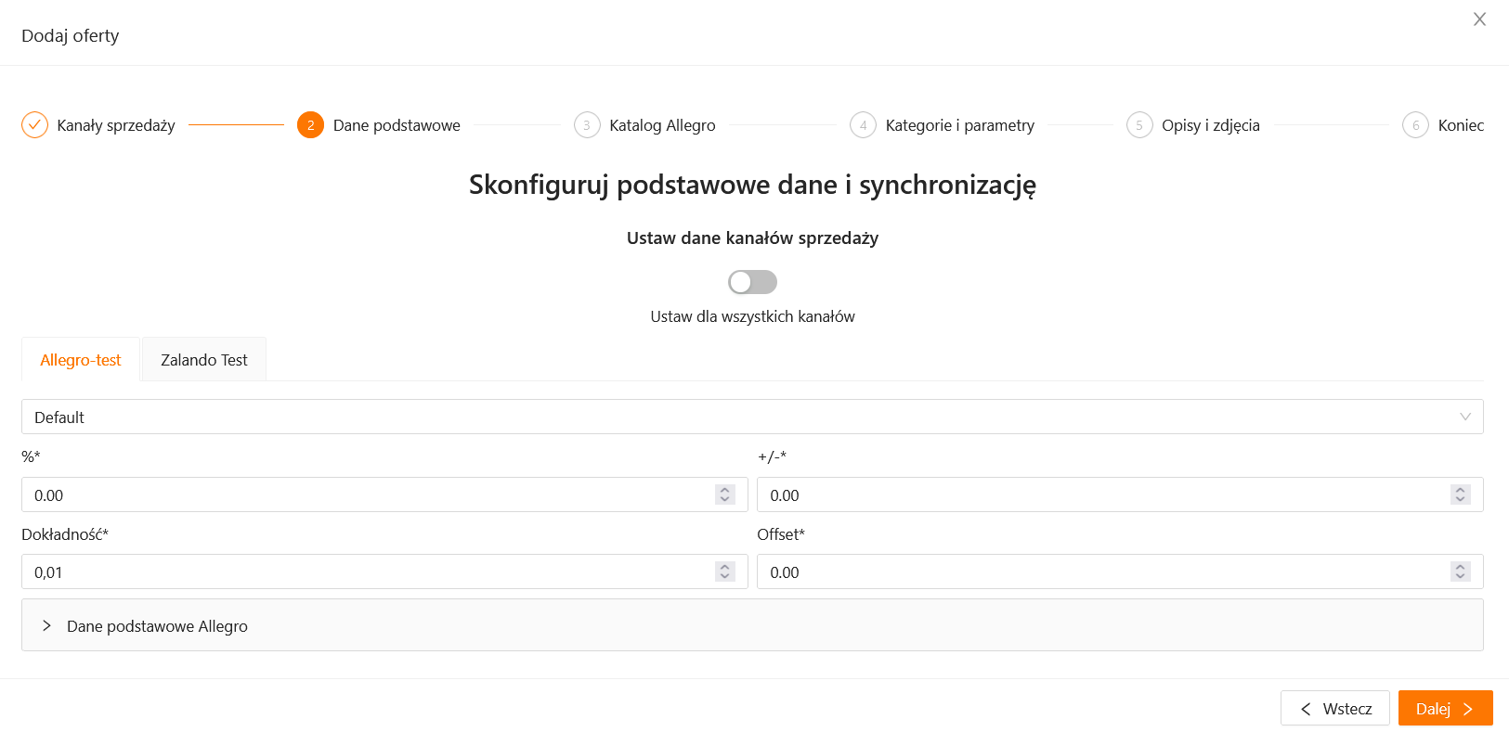Proceed with the Dalej button
Viewport: 1509px width, 732px height.
pos(1445,709)
